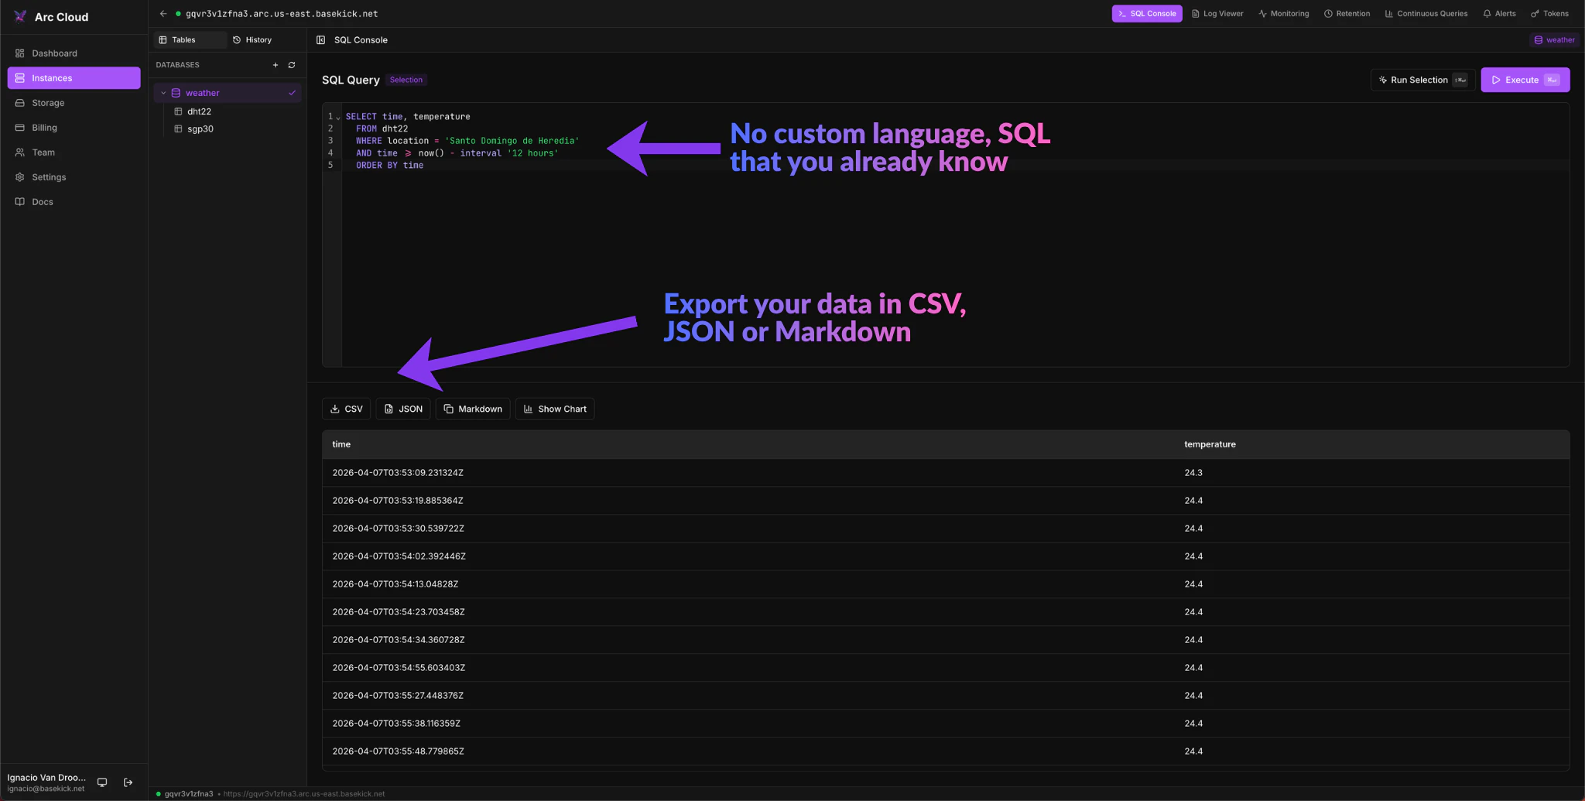Click the logout icon at bottom left
This screenshot has width=1585, height=801.
[x=128, y=782]
